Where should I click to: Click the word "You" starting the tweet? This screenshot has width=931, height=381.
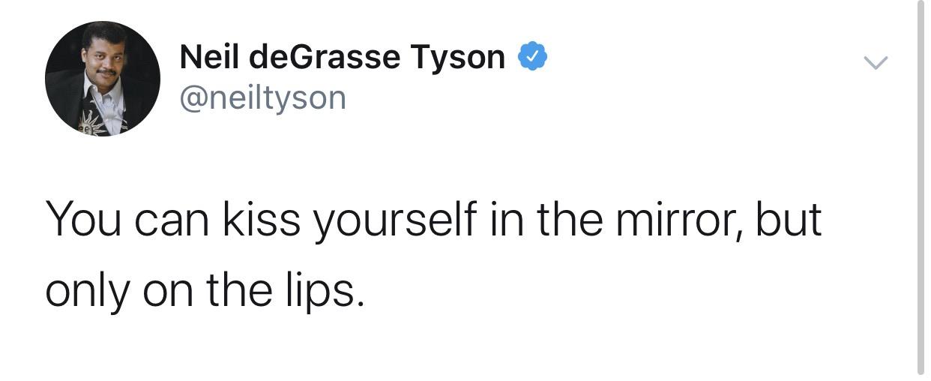(x=82, y=221)
